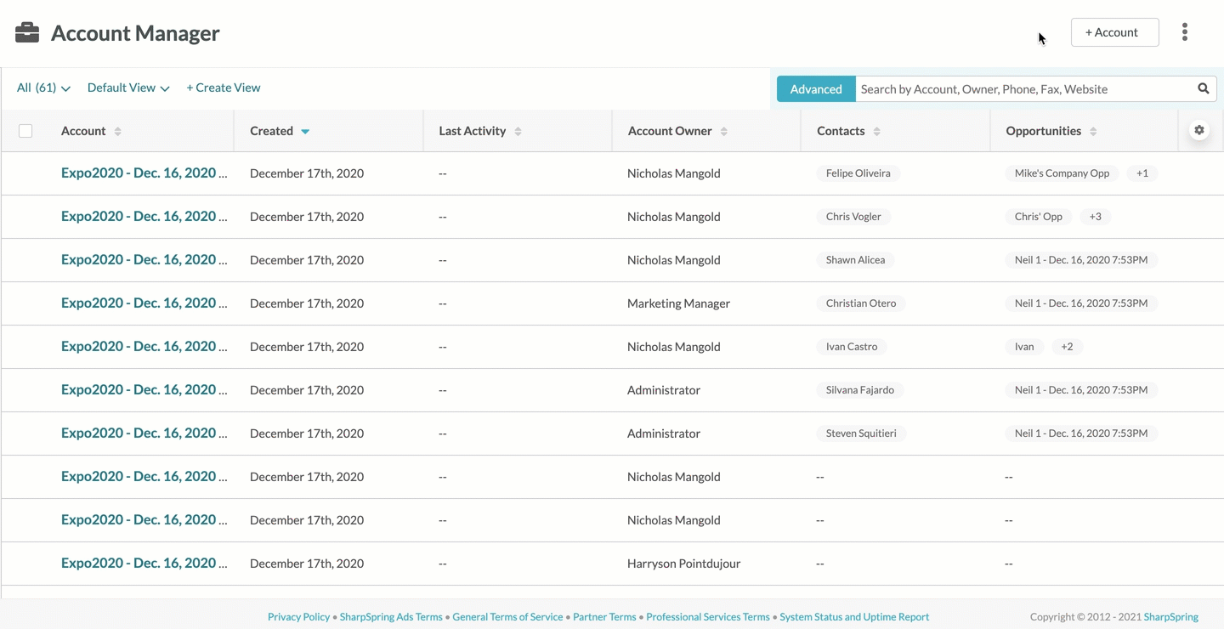The width and height of the screenshot is (1224, 629).
Task: Open the Ivan opportunity chip
Action: click(x=1024, y=347)
